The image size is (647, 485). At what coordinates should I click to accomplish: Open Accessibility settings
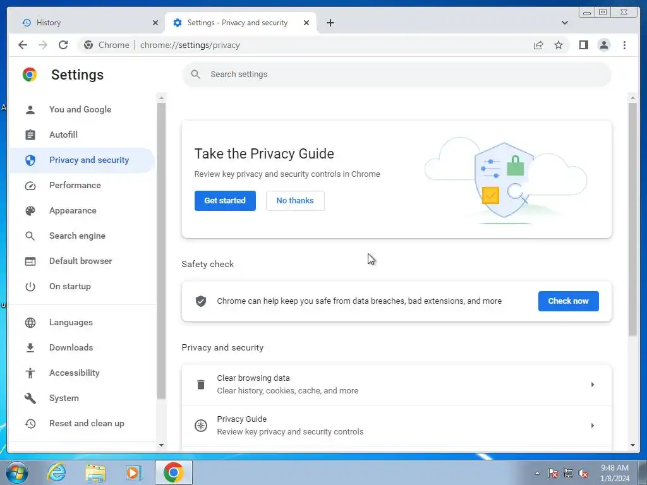coord(75,373)
